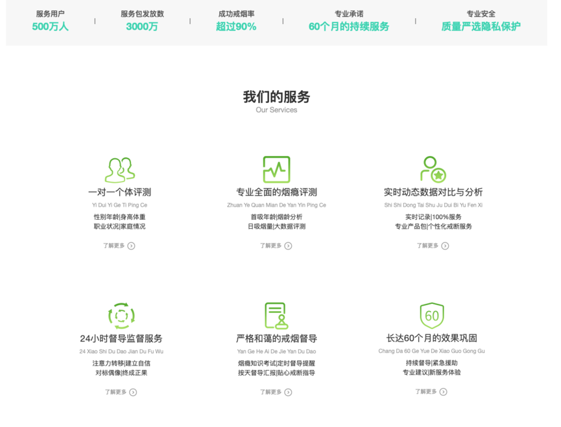Select the 24小时督导监督服务 title
Viewport: 561px width, 427px height.
click(x=121, y=339)
